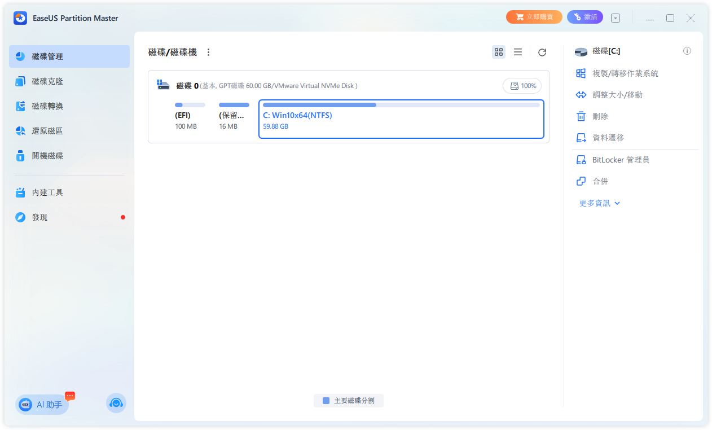Open BitLocker 管理員
Viewport: 712px width, 430px height.
[x=621, y=159]
